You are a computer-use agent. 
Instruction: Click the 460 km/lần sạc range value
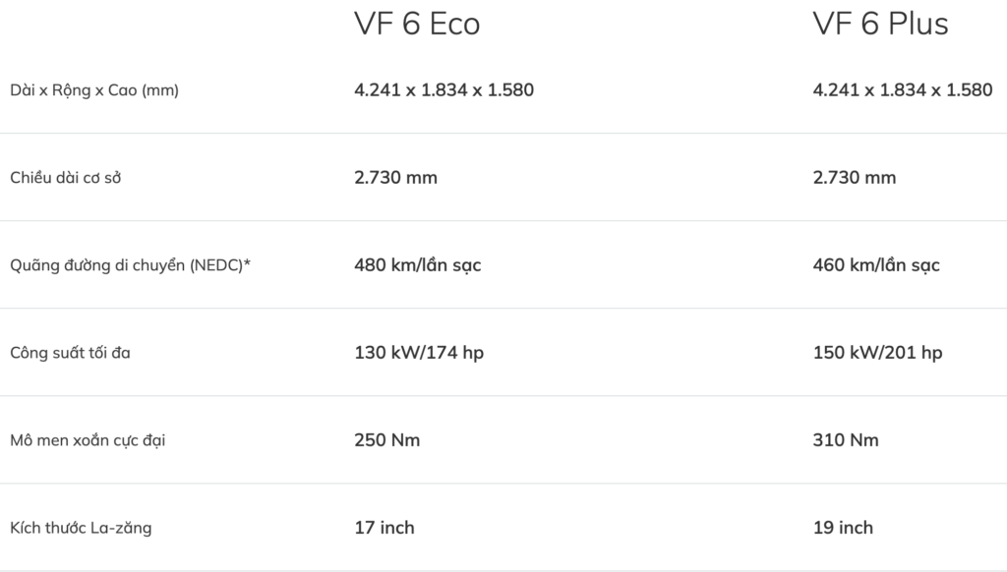[875, 265]
